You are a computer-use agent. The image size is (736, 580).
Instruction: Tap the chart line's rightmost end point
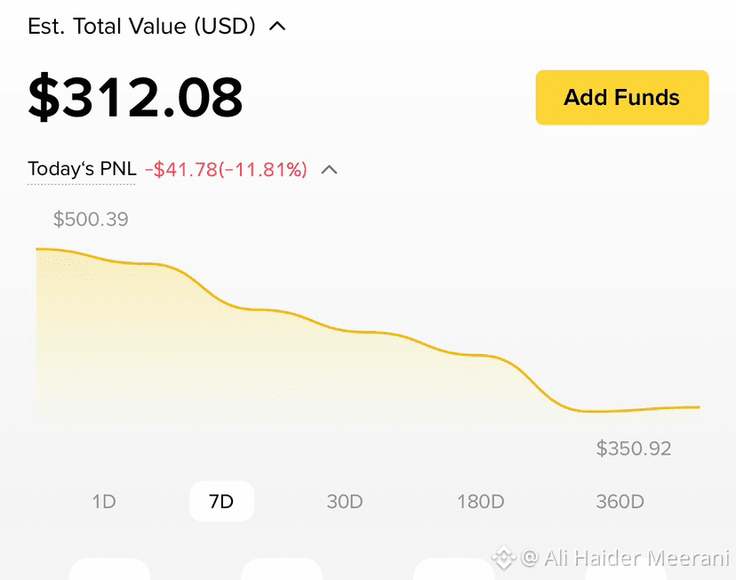pos(699,407)
